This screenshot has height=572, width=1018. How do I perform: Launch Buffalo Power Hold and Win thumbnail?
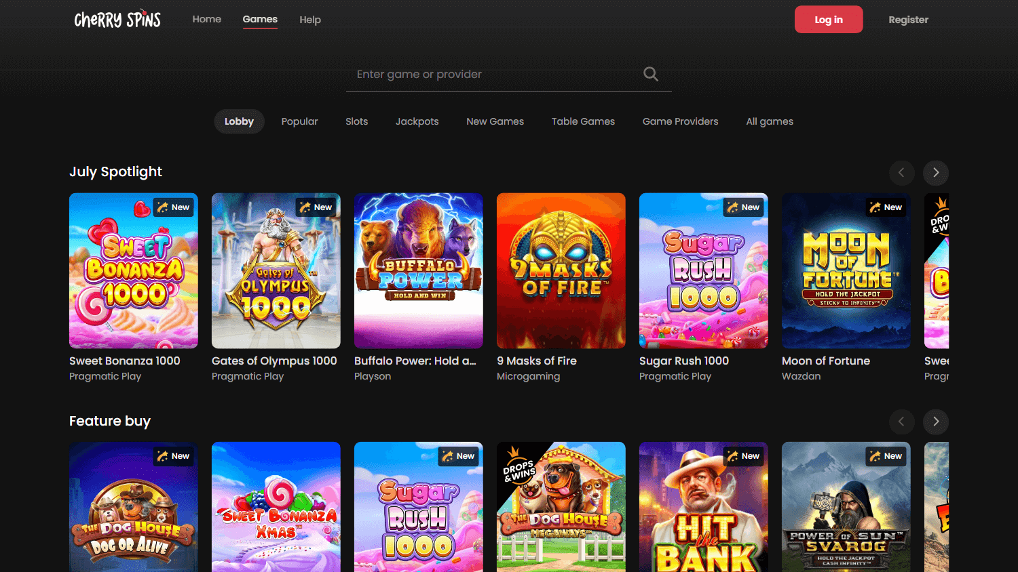pyautogui.click(x=419, y=271)
